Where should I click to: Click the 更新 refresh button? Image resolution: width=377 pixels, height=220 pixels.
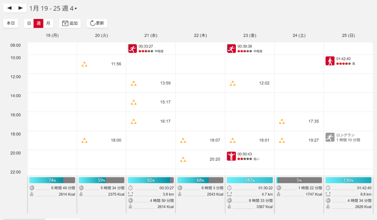click(x=97, y=23)
